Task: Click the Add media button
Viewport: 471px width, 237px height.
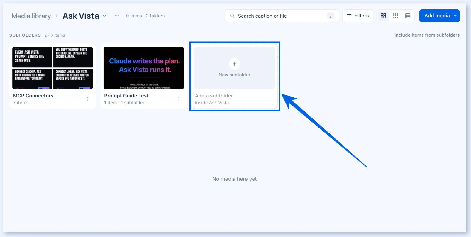Action: pos(437,16)
